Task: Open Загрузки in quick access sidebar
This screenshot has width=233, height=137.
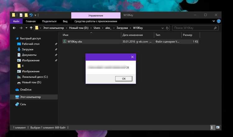Action: (x=27, y=49)
